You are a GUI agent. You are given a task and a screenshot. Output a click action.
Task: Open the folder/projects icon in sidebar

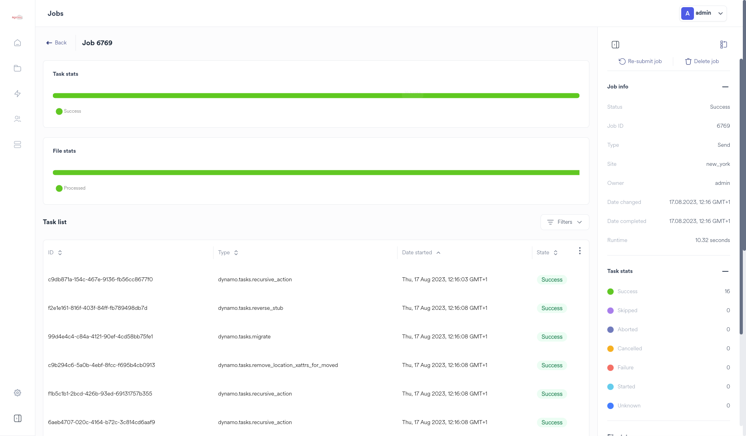17,68
